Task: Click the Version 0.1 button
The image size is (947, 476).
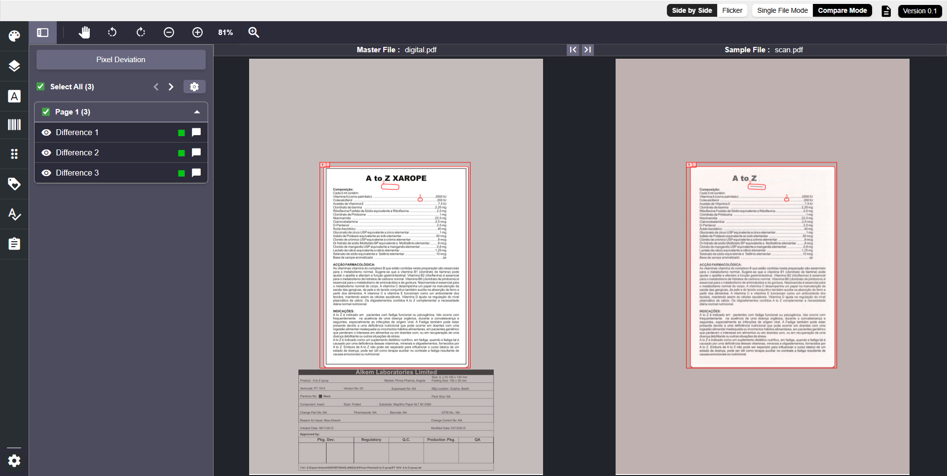Action: tap(920, 11)
